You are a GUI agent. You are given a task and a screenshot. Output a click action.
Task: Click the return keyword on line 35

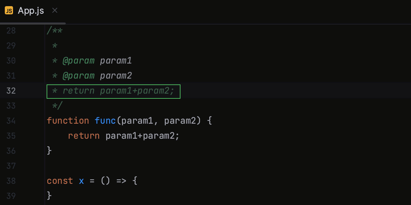(x=84, y=136)
